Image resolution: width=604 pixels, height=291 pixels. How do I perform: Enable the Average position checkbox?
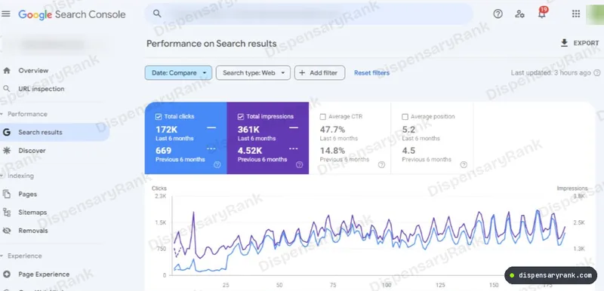pyautogui.click(x=405, y=117)
